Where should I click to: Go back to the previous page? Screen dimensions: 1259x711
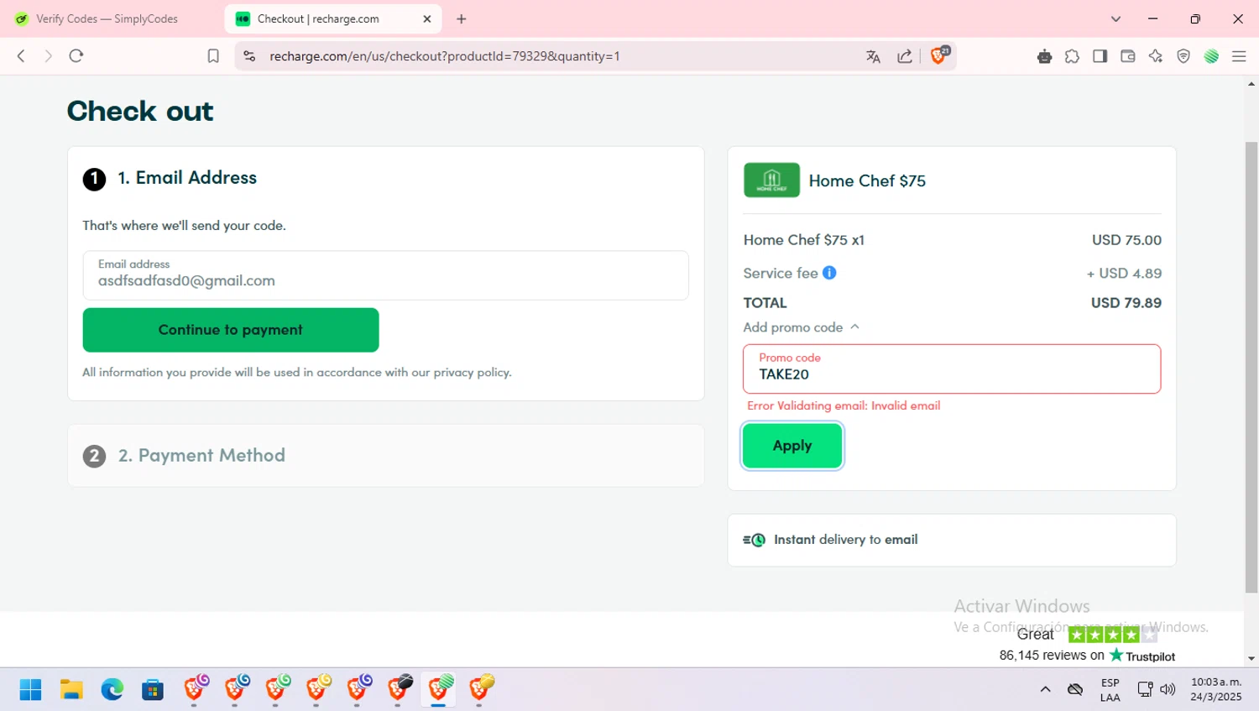coord(21,56)
